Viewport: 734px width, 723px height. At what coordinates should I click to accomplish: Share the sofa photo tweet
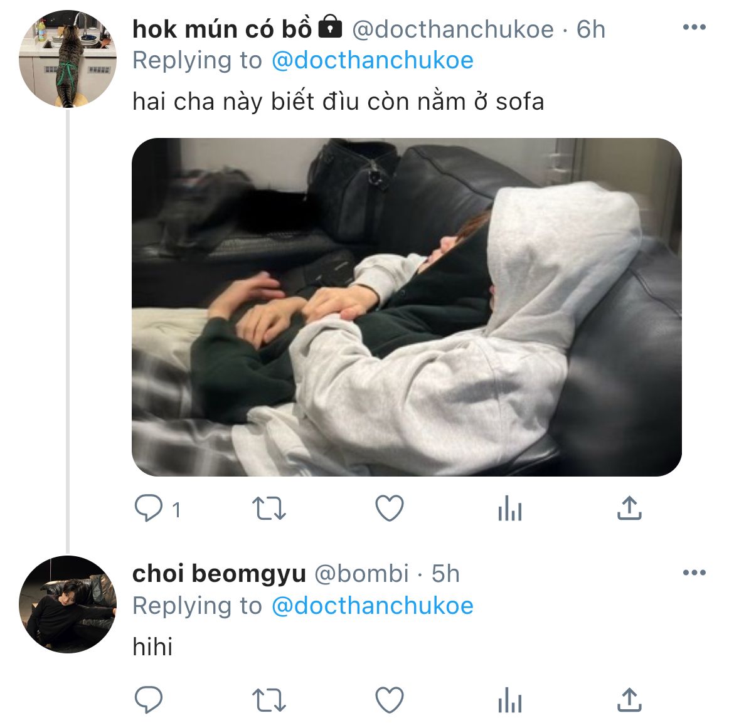(629, 509)
